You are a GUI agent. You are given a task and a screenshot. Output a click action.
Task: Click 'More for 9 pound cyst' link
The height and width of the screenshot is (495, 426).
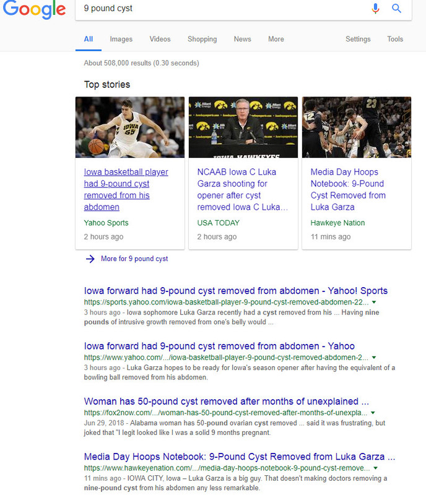(x=134, y=259)
